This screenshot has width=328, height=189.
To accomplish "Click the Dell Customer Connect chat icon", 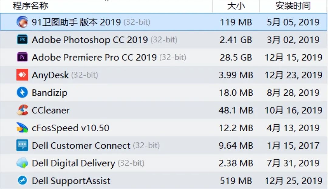I will tap(22, 145).
